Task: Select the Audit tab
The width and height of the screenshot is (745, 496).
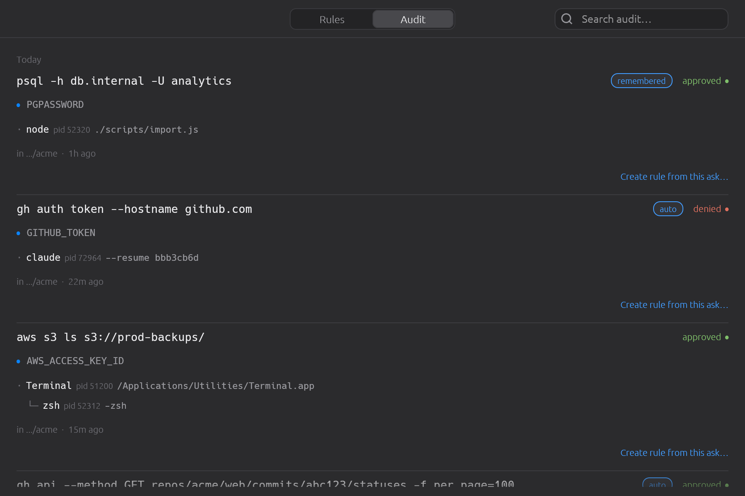Action: (x=413, y=19)
